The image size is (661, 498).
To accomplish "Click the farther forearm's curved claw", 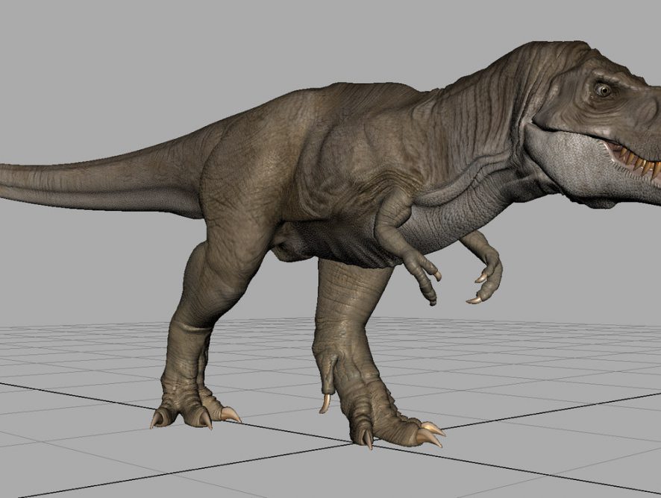I will 474,300.
